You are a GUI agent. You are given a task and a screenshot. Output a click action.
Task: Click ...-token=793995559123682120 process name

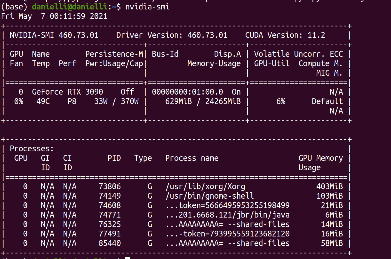[227, 234]
